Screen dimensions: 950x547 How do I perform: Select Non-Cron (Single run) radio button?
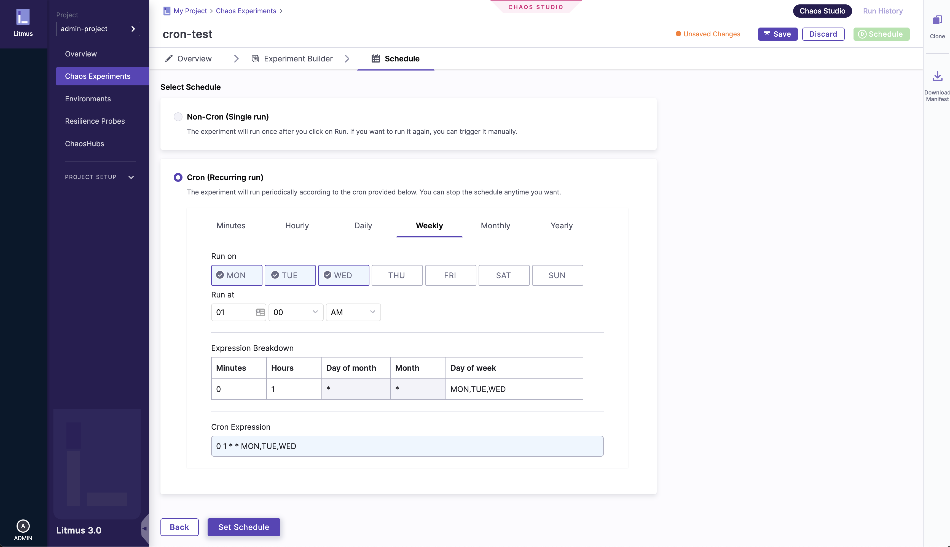[x=178, y=117]
